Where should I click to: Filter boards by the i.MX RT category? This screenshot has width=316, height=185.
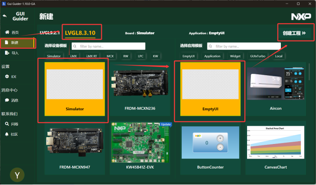[x=91, y=56]
